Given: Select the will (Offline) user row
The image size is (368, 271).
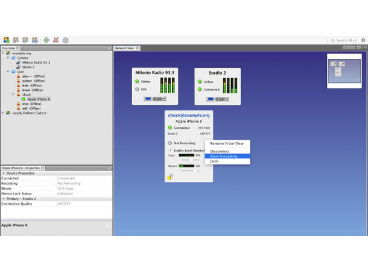Looking at the screenshot, I should pos(31,108).
